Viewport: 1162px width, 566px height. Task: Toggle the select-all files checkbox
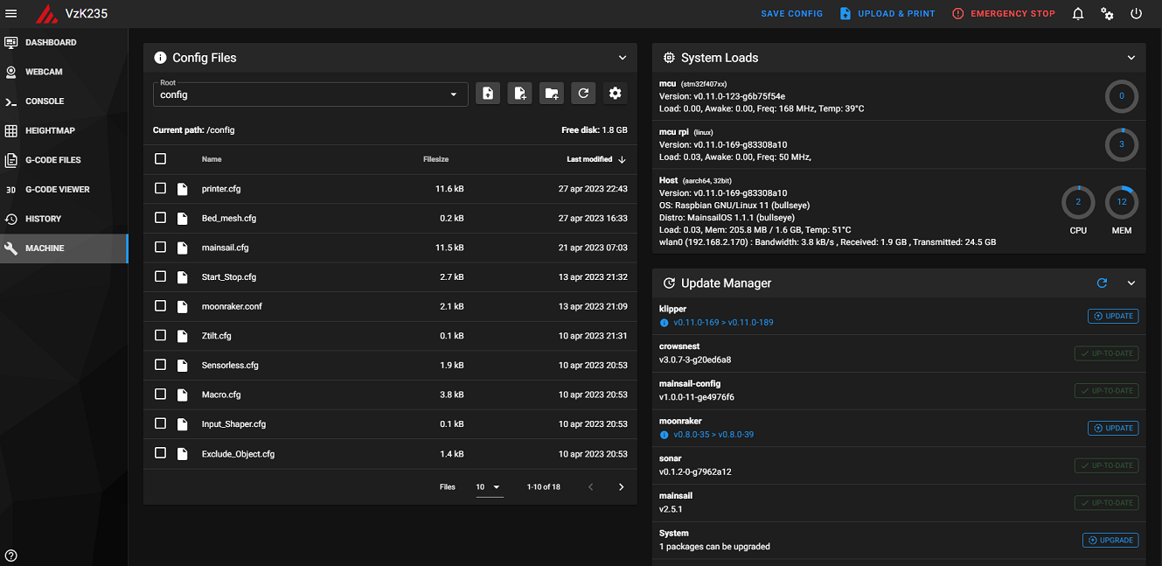[160, 159]
